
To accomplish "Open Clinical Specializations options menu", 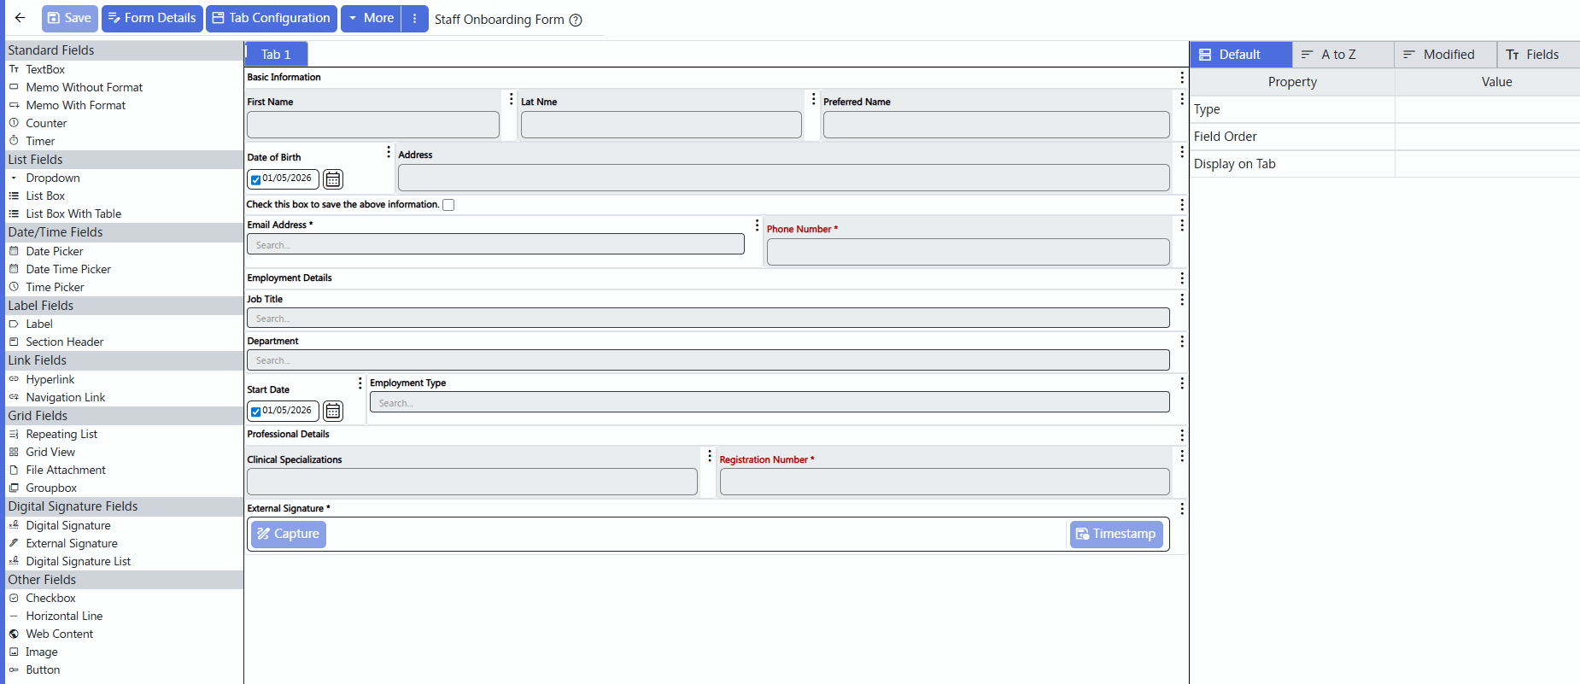I will 709,456.
